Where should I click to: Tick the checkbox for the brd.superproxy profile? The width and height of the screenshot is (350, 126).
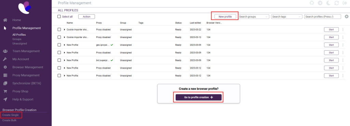(x=59, y=60)
